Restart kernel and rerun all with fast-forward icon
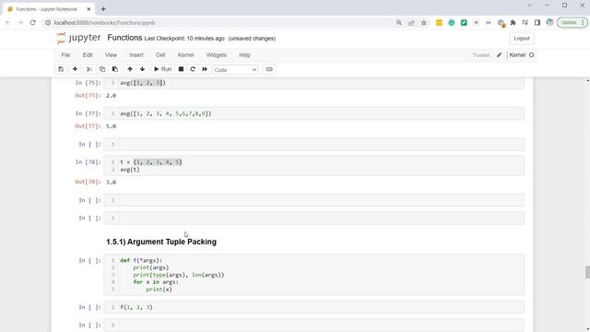590x332 pixels. (205, 69)
